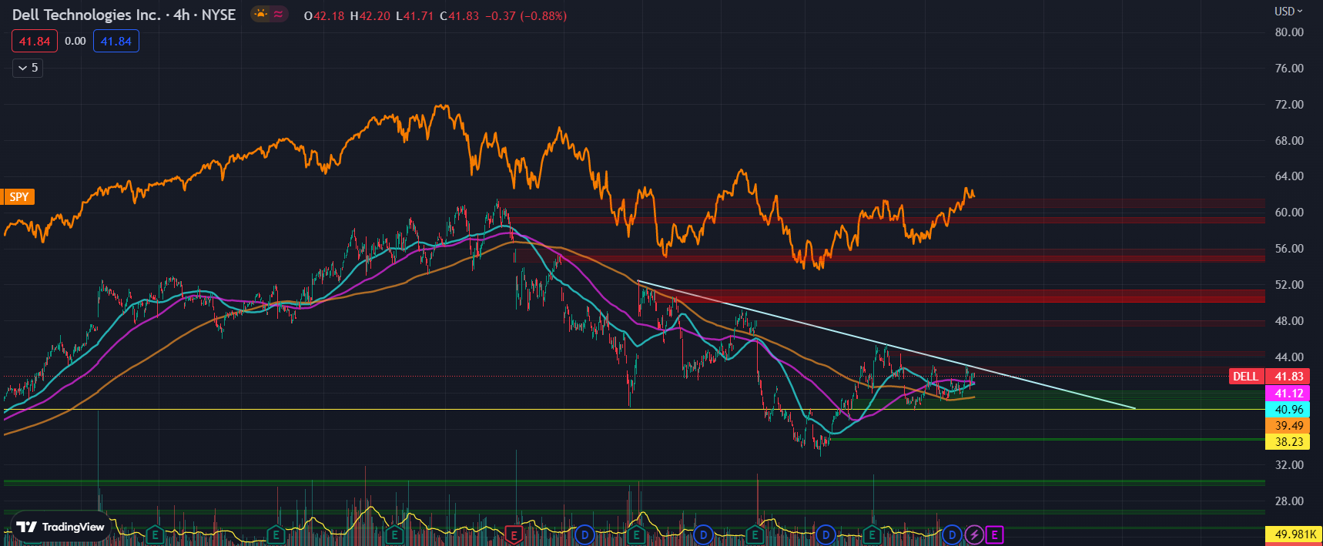Click the cyan 40.96 price tag
This screenshot has height=546, width=1323.
point(1289,410)
